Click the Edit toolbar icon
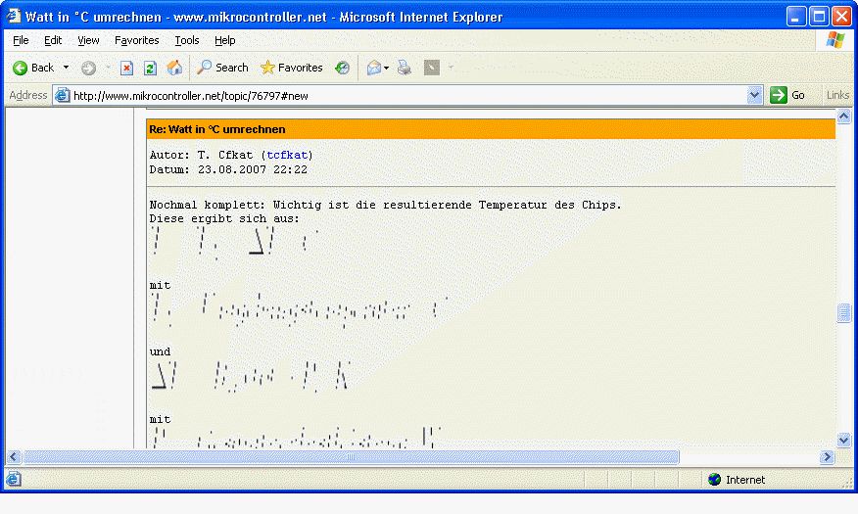The height and width of the screenshot is (514, 858). click(432, 68)
